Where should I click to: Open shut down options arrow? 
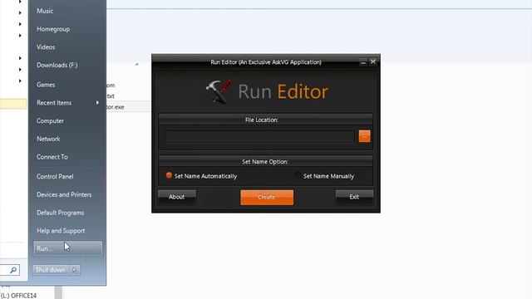coord(75,270)
